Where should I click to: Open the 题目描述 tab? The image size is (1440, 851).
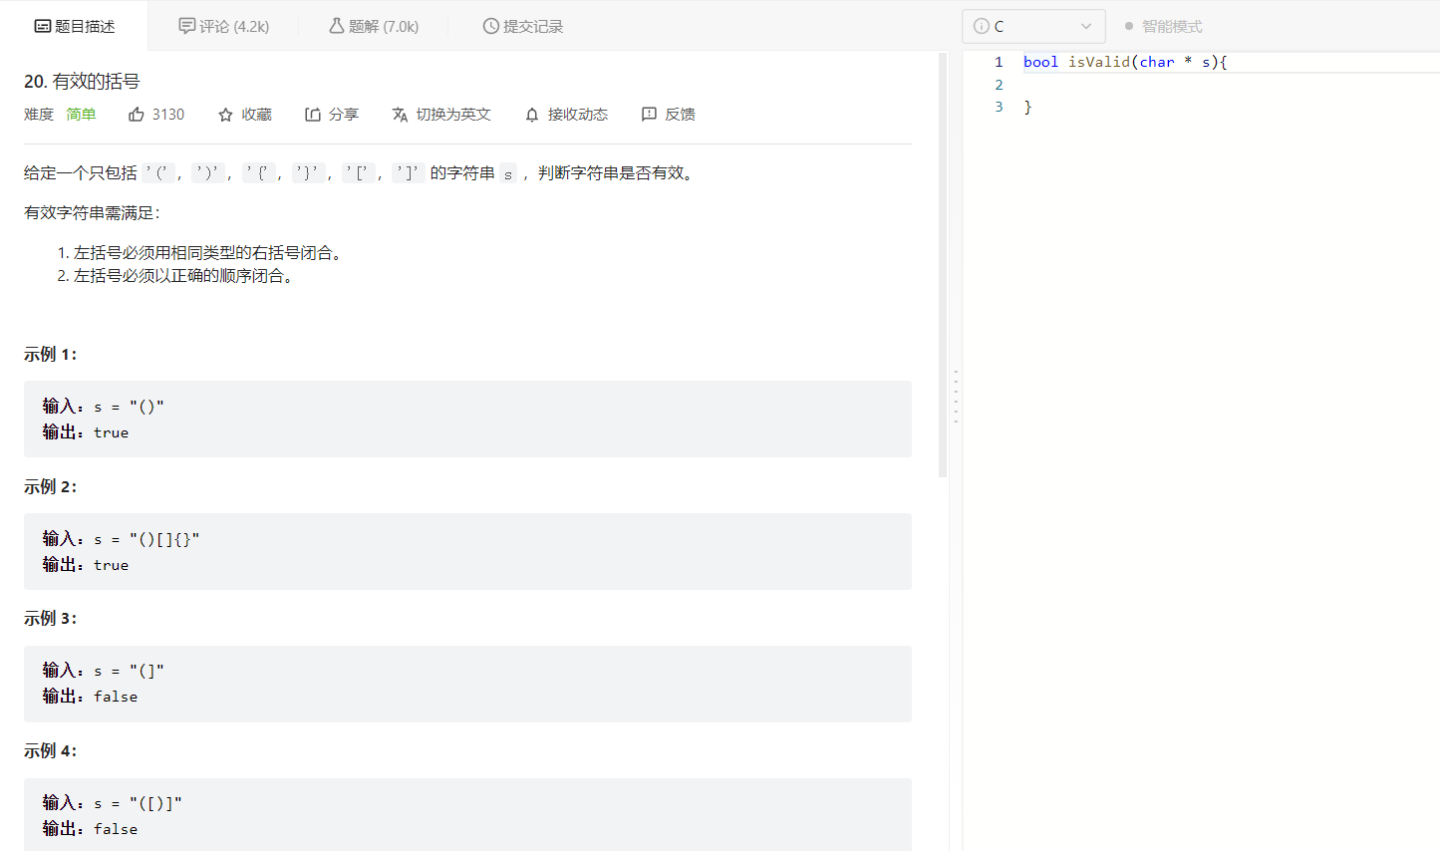pos(75,26)
